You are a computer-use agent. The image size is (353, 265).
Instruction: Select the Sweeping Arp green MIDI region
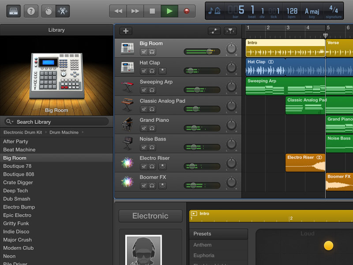(300, 86)
